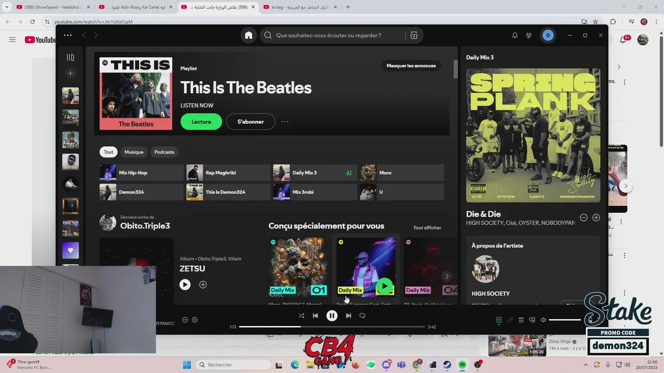Click the S'abonner button
This screenshot has width=664, height=373.
(x=251, y=122)
